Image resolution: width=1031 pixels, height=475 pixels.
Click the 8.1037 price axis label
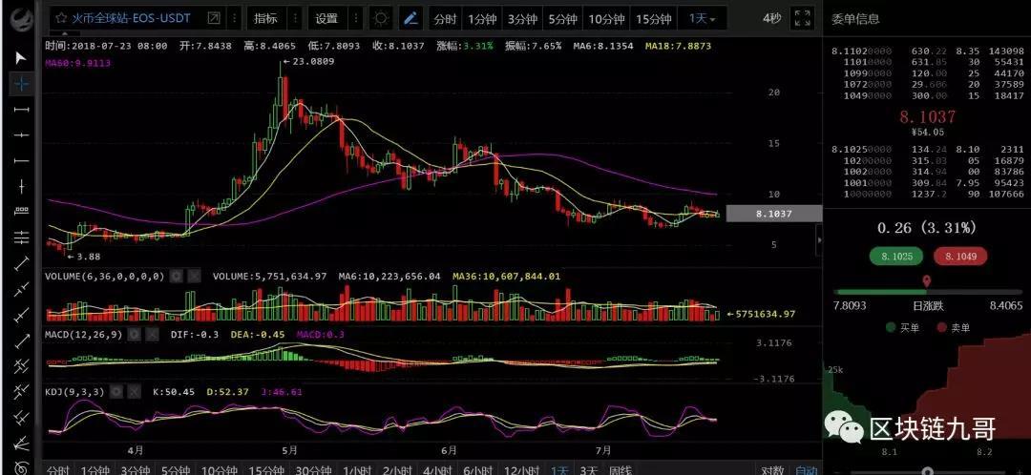774,214
